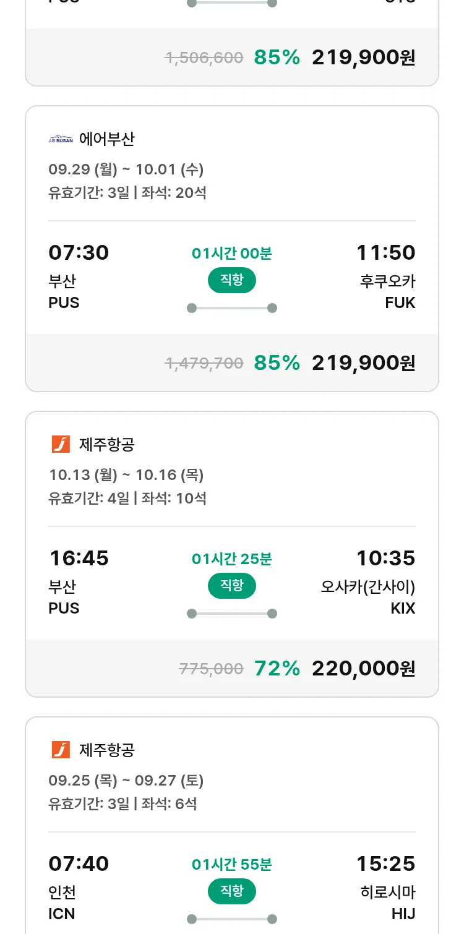Click the Jeju Air logo on the Osaka flight
This screenshot has height=934, width=464.
coord(61,444)
